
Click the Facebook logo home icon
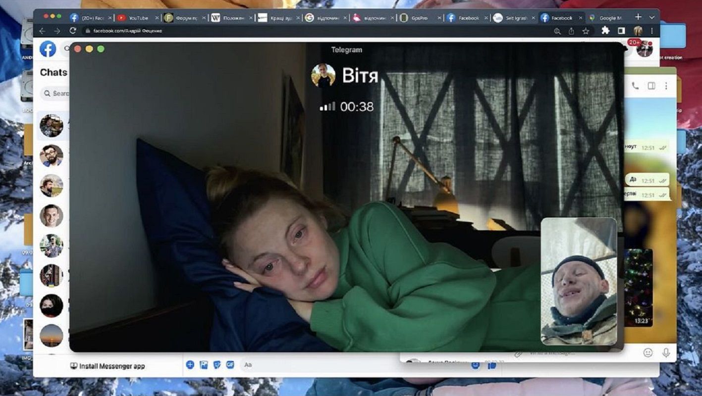coord(48,49)
